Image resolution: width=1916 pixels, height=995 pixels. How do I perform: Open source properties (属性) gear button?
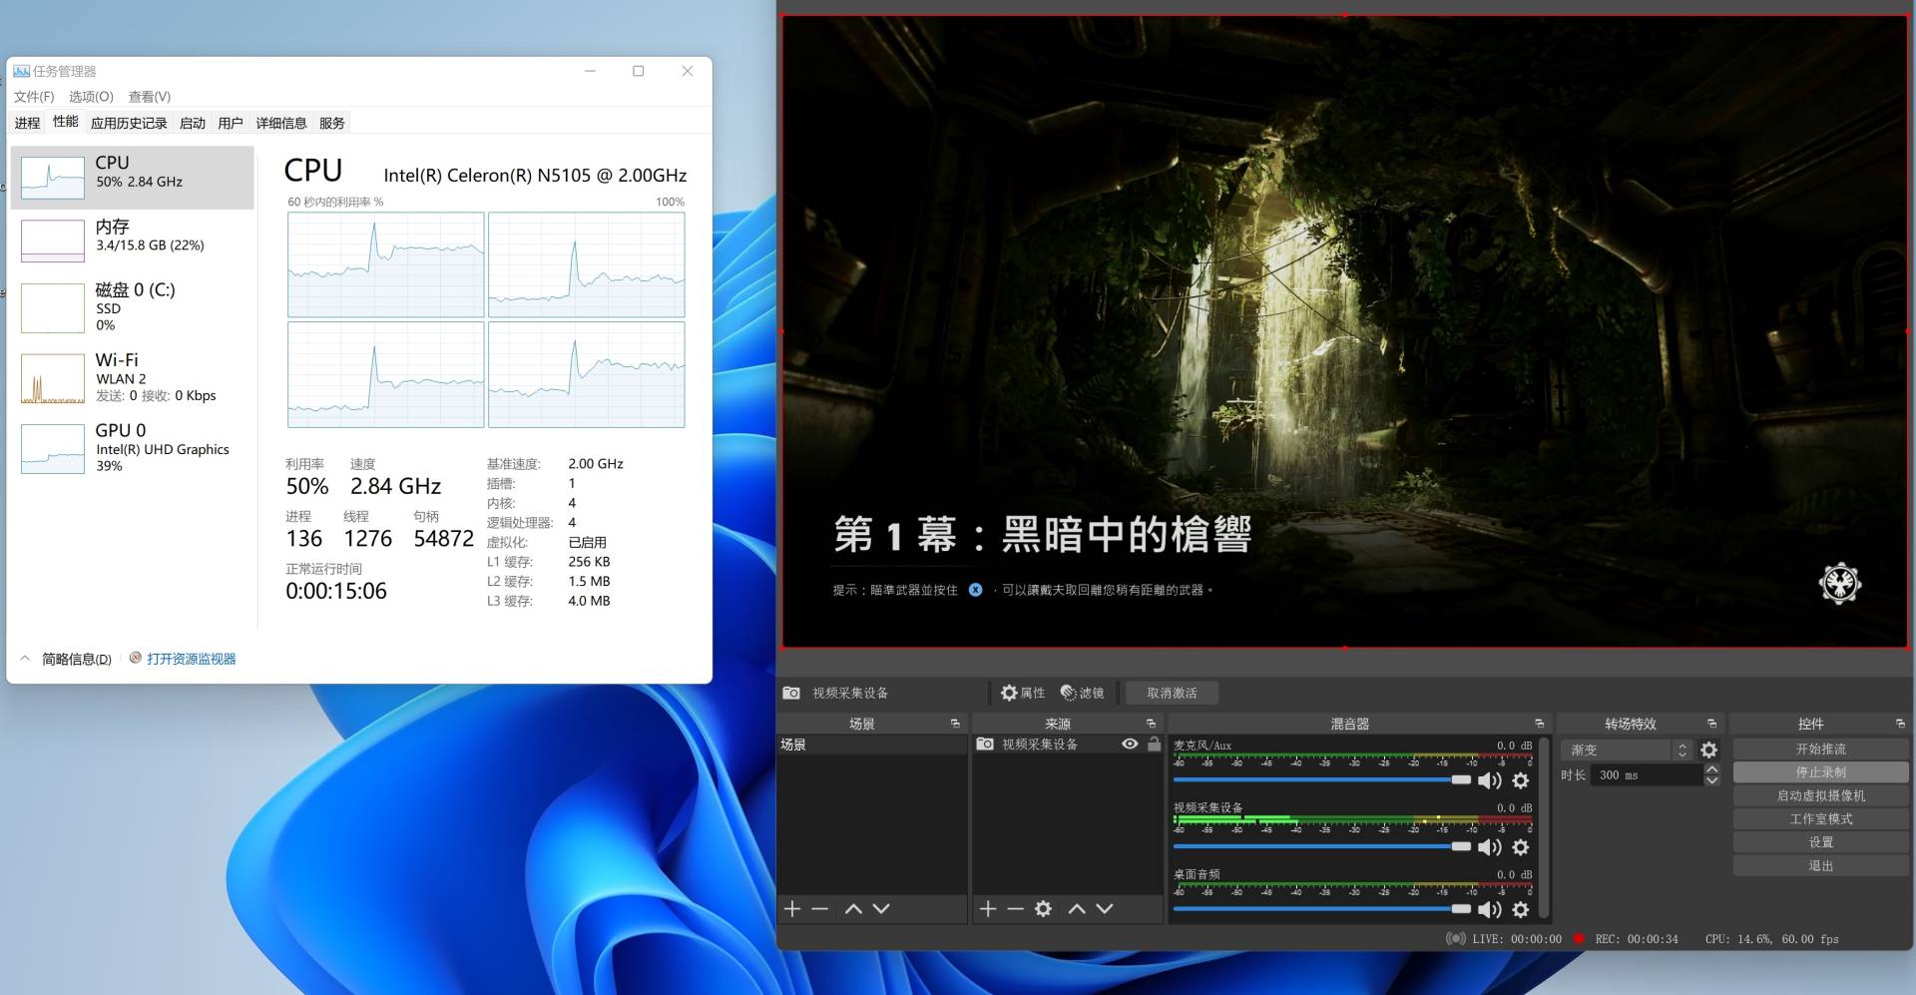1023,693
